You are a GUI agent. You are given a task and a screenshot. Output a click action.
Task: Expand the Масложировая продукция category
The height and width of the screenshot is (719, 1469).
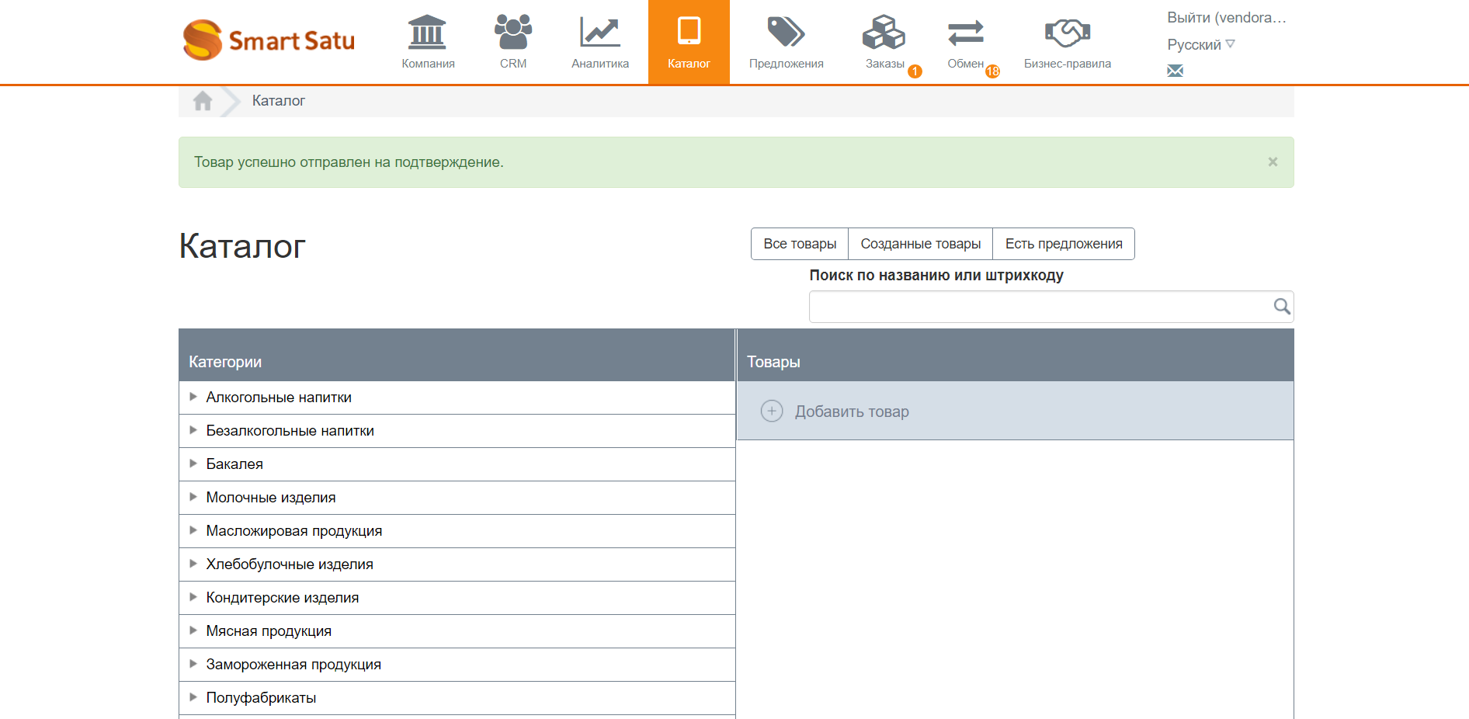(x=193, y=530)
